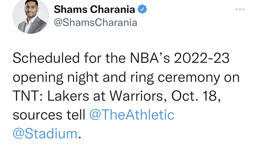Open the three-dot more options menu
This screenshot has height=154, width=258.
(240, 9)
